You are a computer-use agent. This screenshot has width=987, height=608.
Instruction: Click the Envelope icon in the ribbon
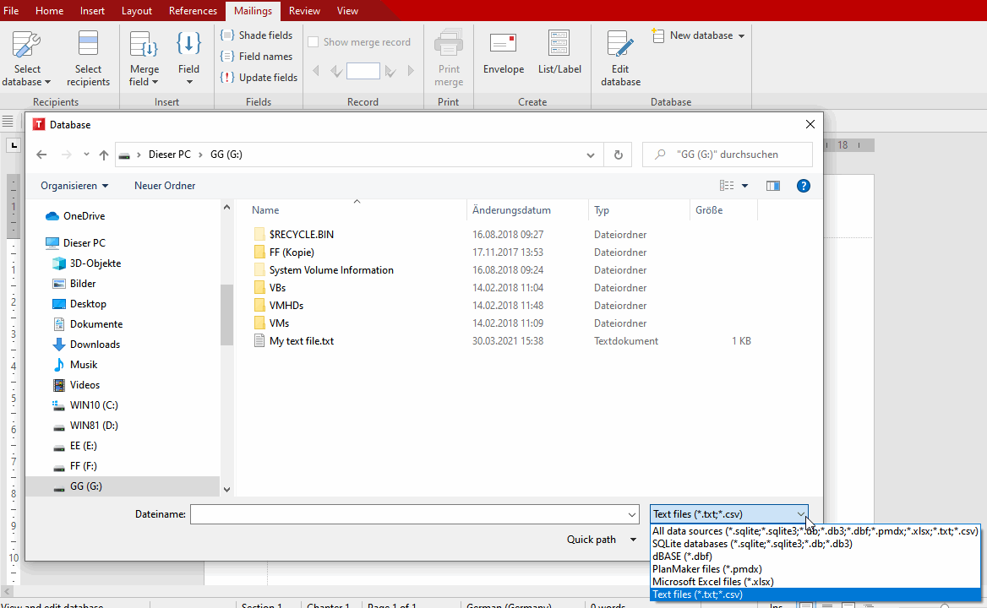coord(503,45)
